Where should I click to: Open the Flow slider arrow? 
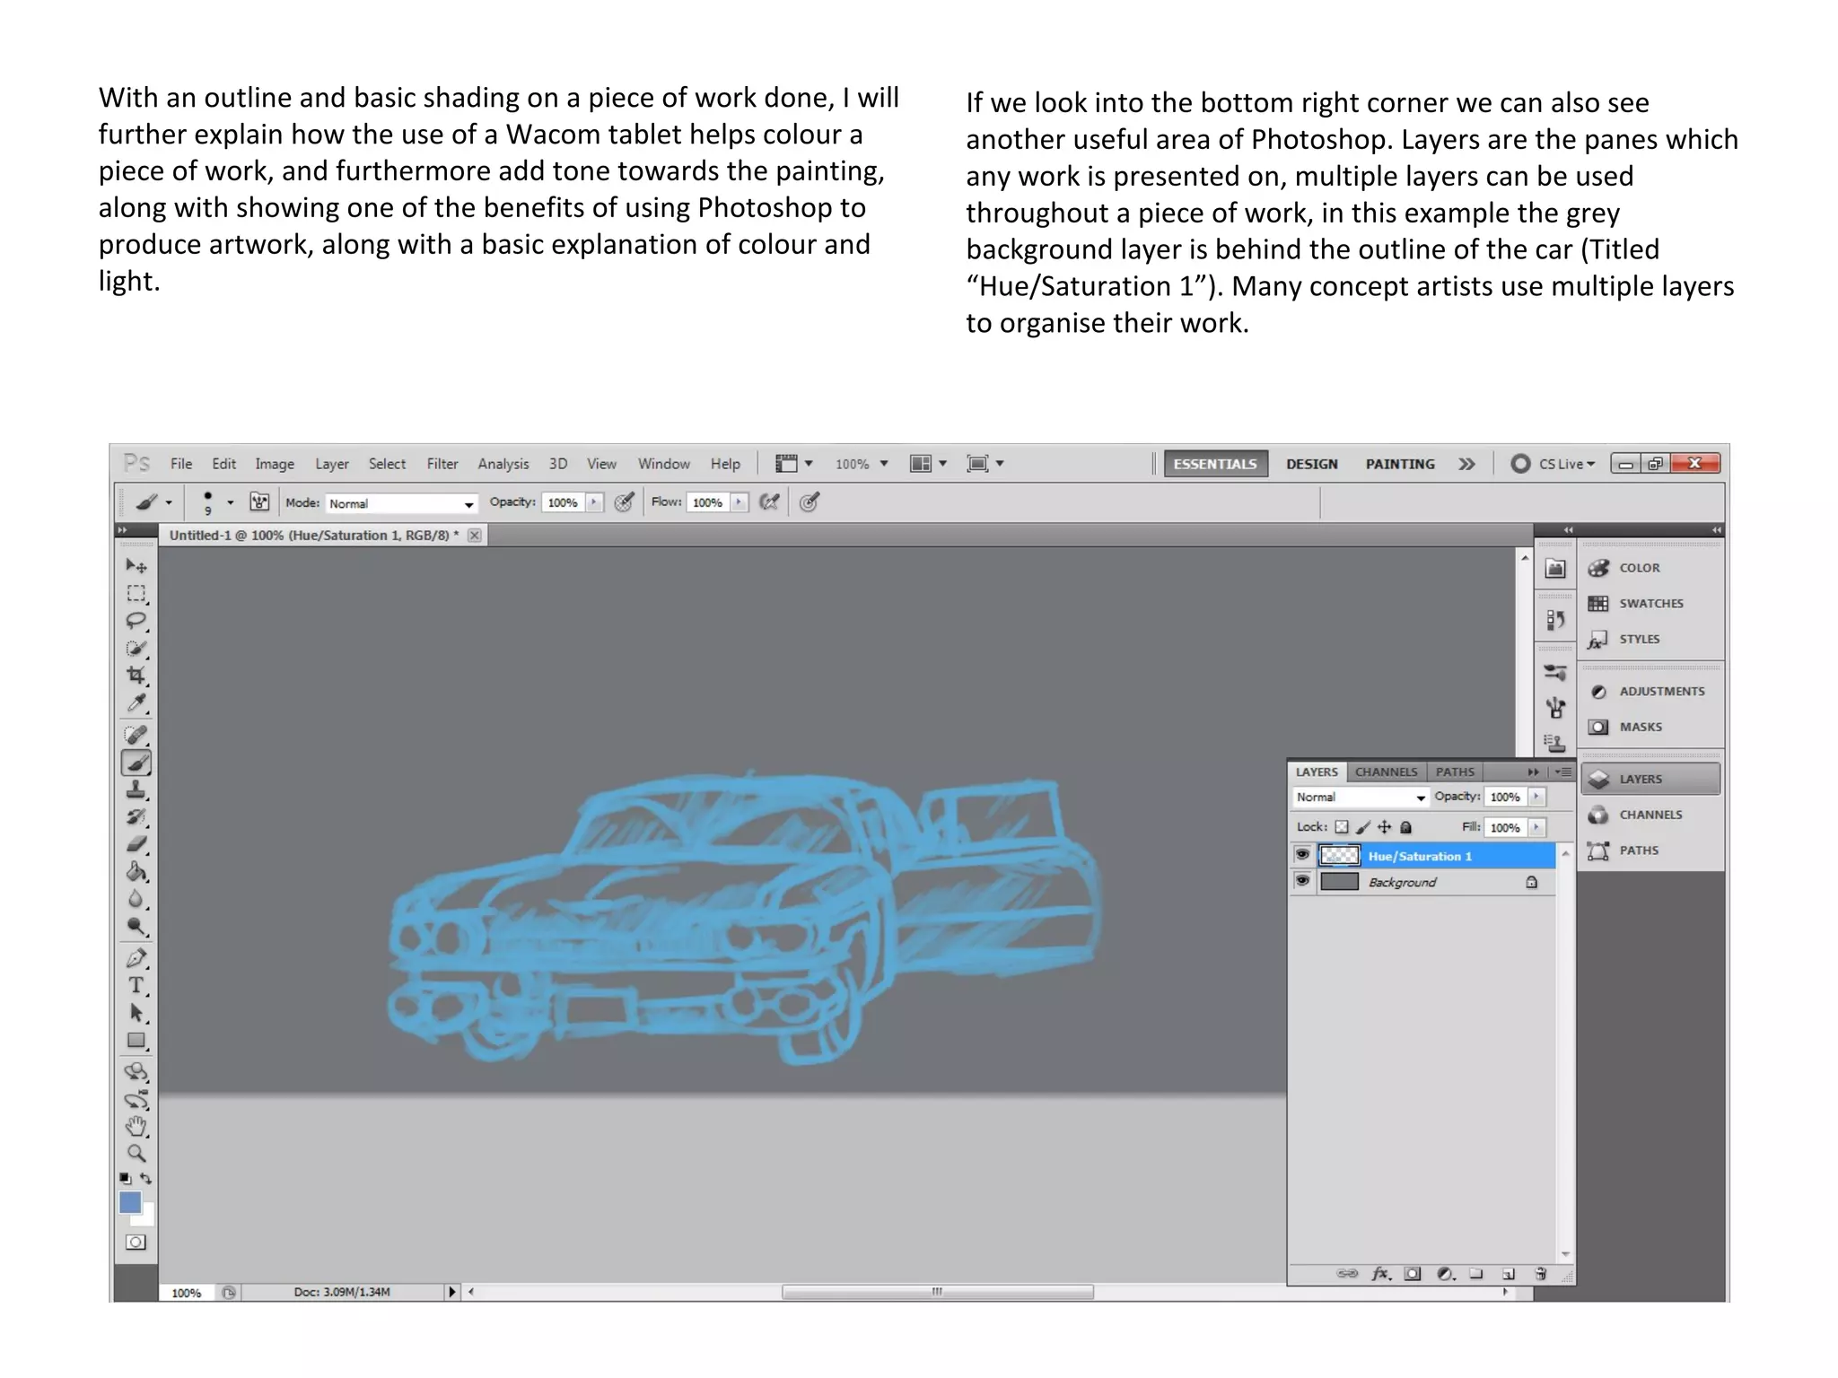pos(740,502)
